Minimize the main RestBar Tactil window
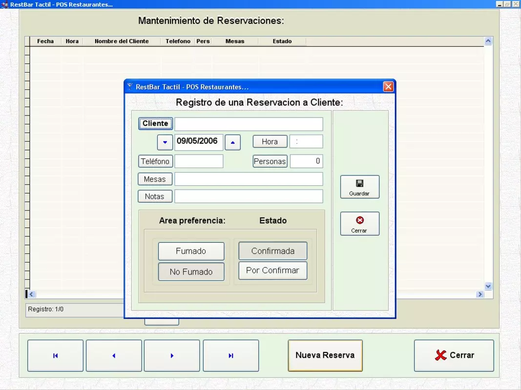Screen dimensions: 521x390 coord(500,4)
